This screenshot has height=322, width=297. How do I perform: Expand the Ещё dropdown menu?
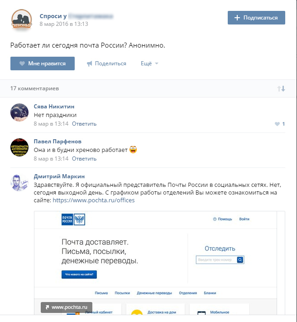(x=149, y=63)
